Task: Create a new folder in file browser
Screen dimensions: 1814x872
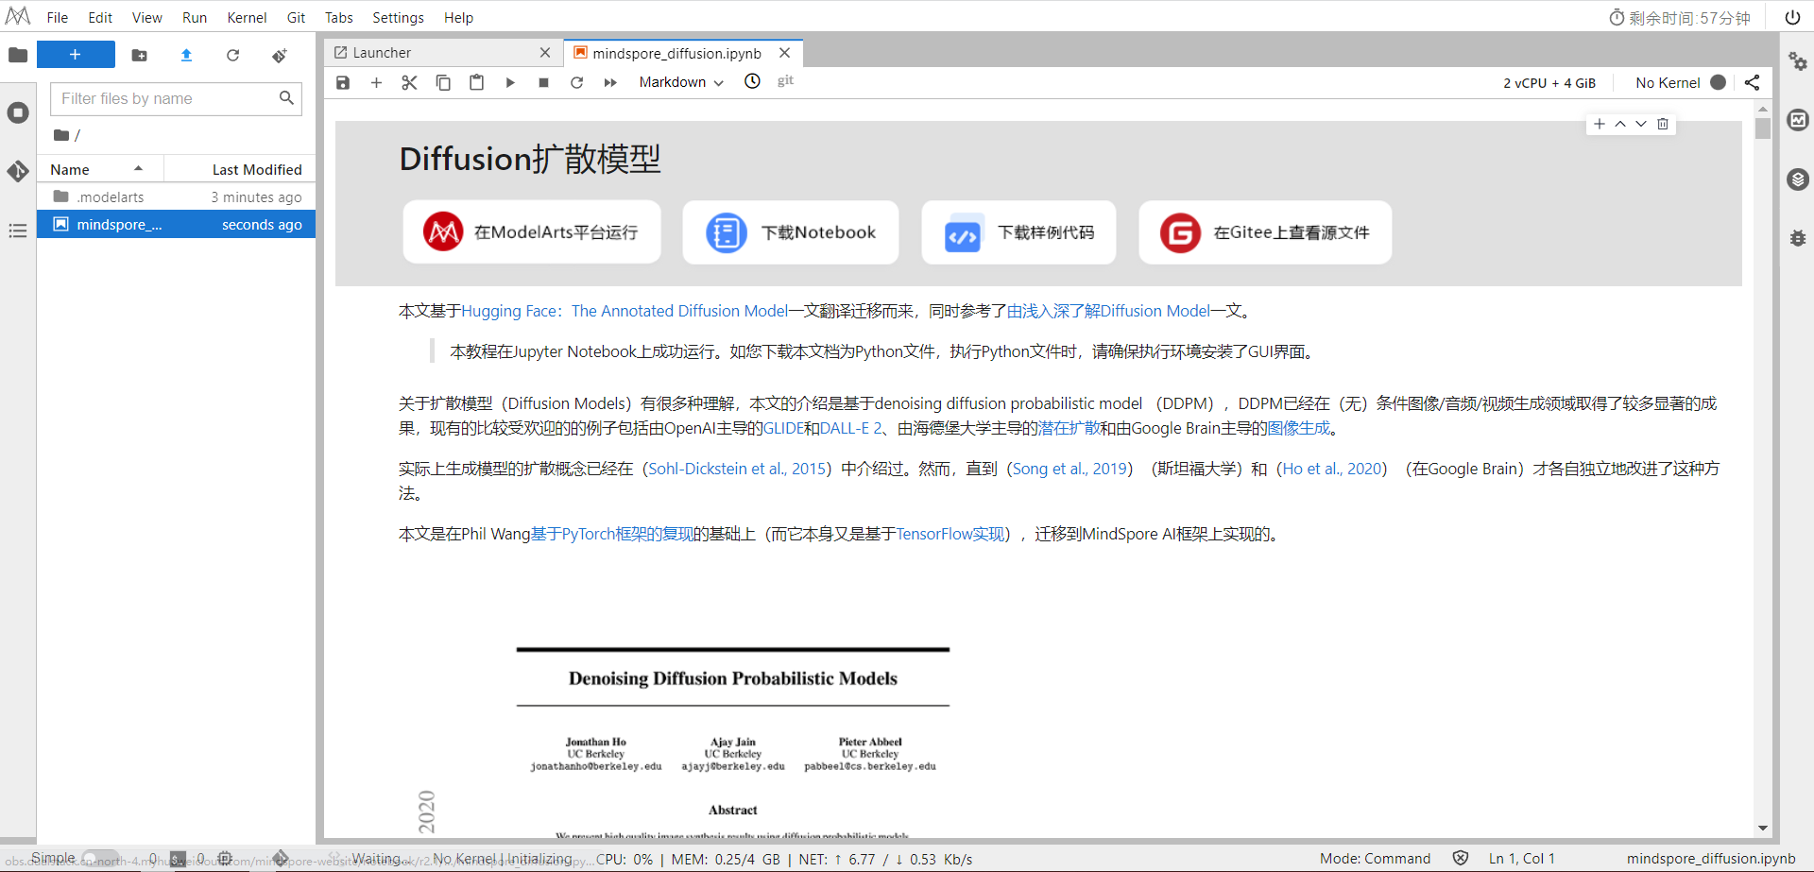Action: 139,56
